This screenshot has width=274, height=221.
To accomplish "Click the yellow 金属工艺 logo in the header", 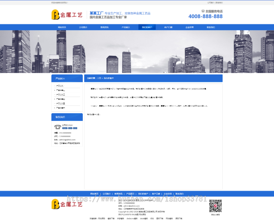I will (67, 15).
